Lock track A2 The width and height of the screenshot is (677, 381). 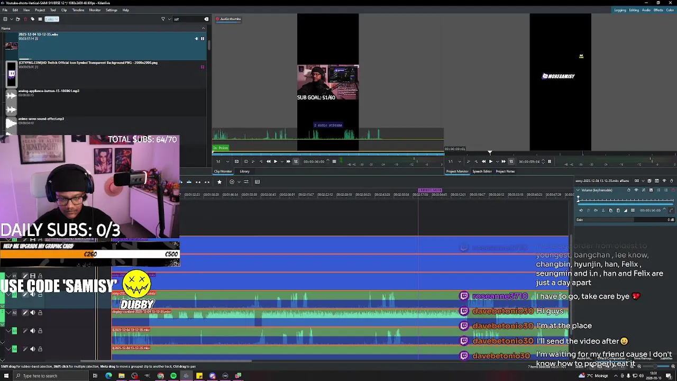coord(40,313)
